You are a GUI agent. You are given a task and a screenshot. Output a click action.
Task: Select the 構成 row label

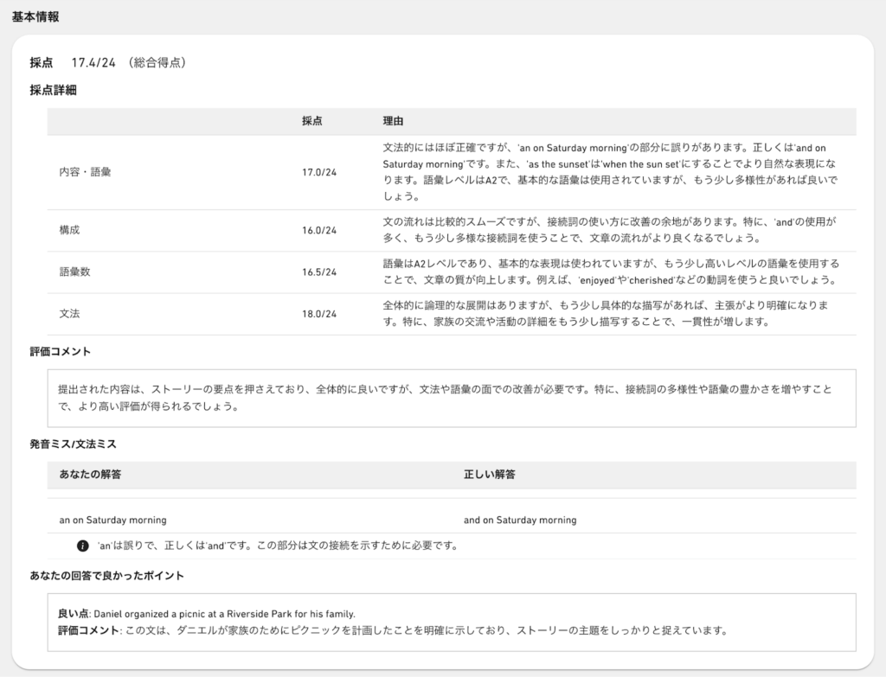click(69, 230)
